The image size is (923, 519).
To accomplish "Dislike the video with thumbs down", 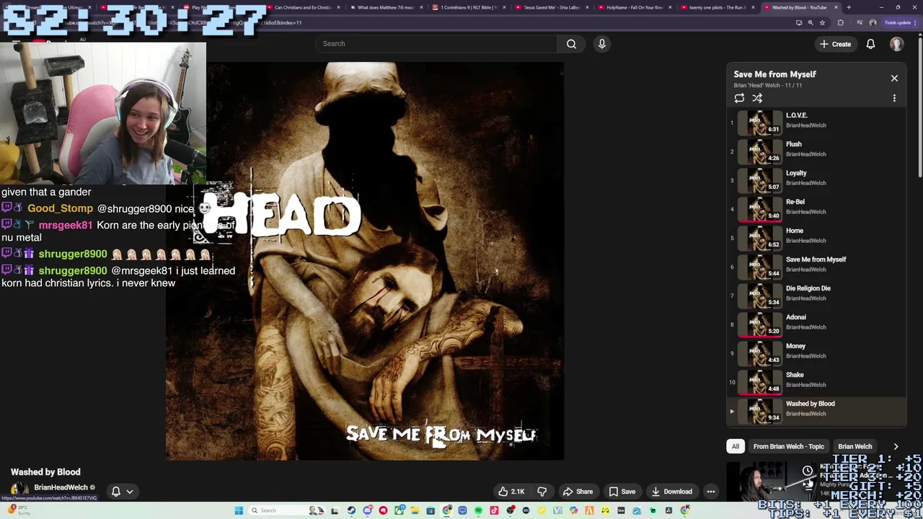I will 542,492.
